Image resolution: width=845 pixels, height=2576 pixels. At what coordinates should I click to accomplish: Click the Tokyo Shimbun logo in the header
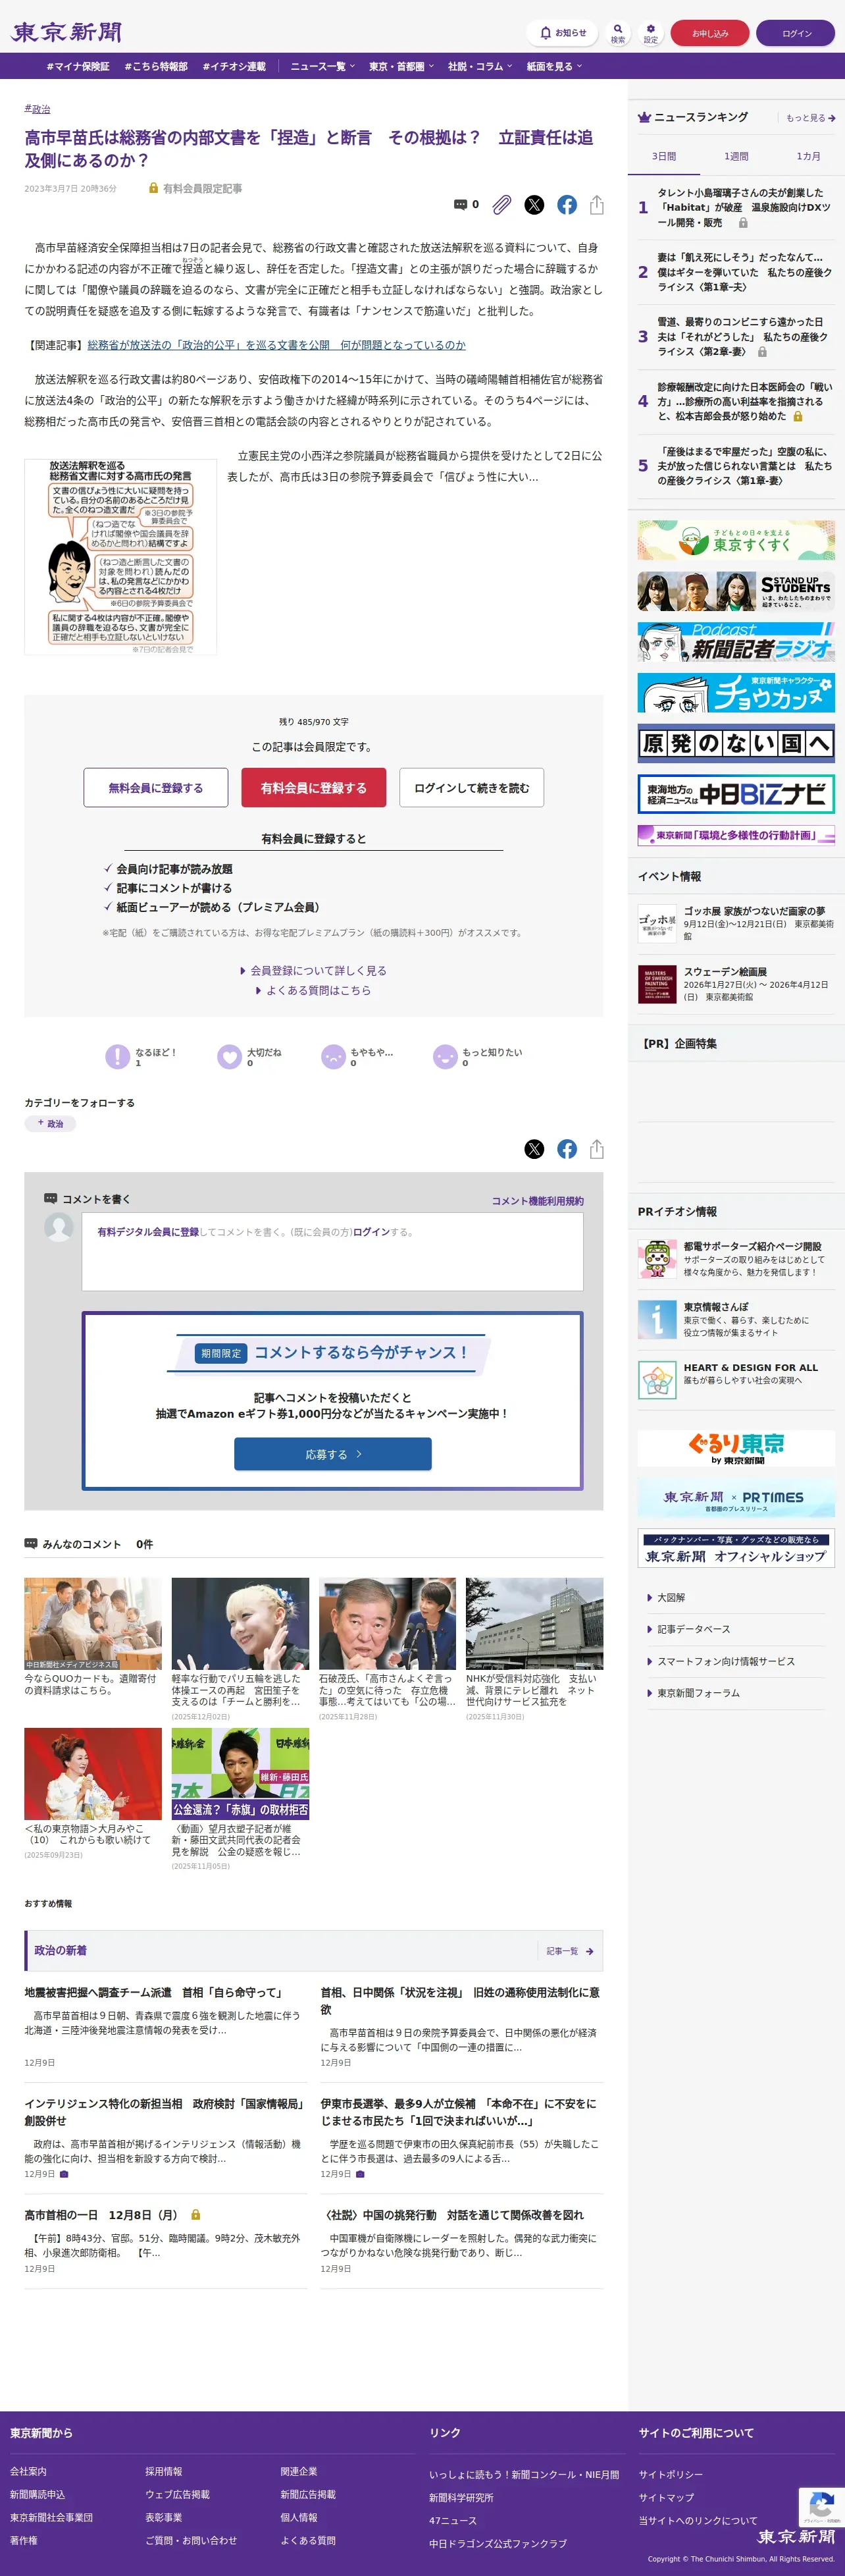click(x=66, y=32)
